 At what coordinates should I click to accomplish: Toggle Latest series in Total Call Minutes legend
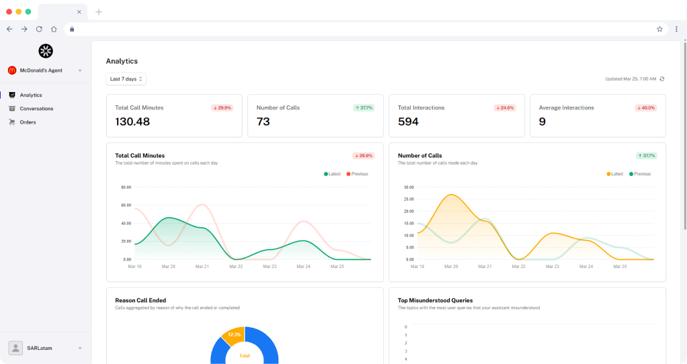point(332,174)
